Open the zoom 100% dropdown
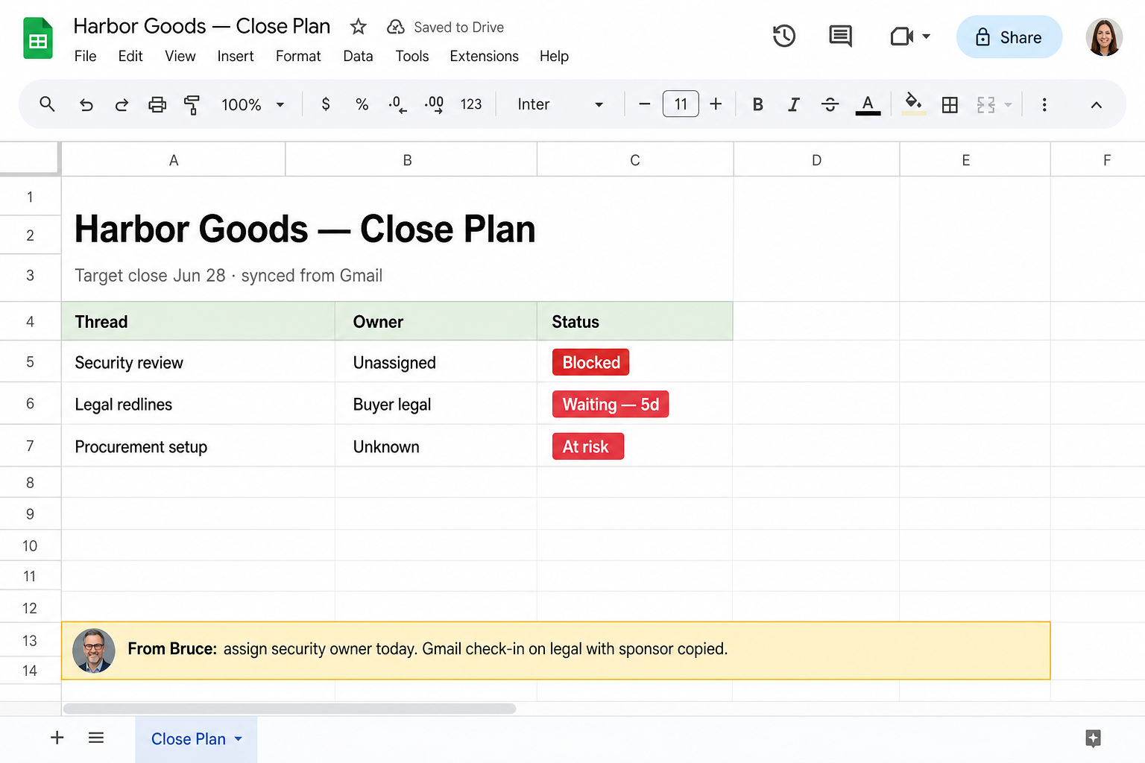Screen dimensions: 1145x763 point(253,104)
